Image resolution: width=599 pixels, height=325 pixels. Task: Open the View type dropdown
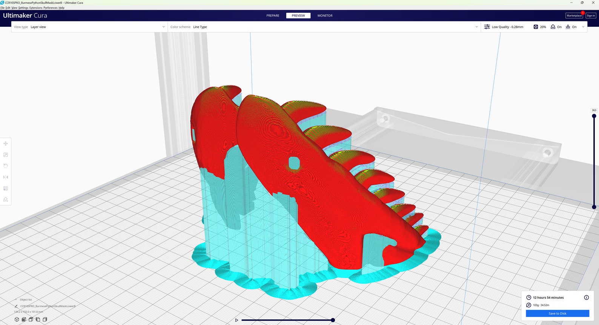[89, 27]
